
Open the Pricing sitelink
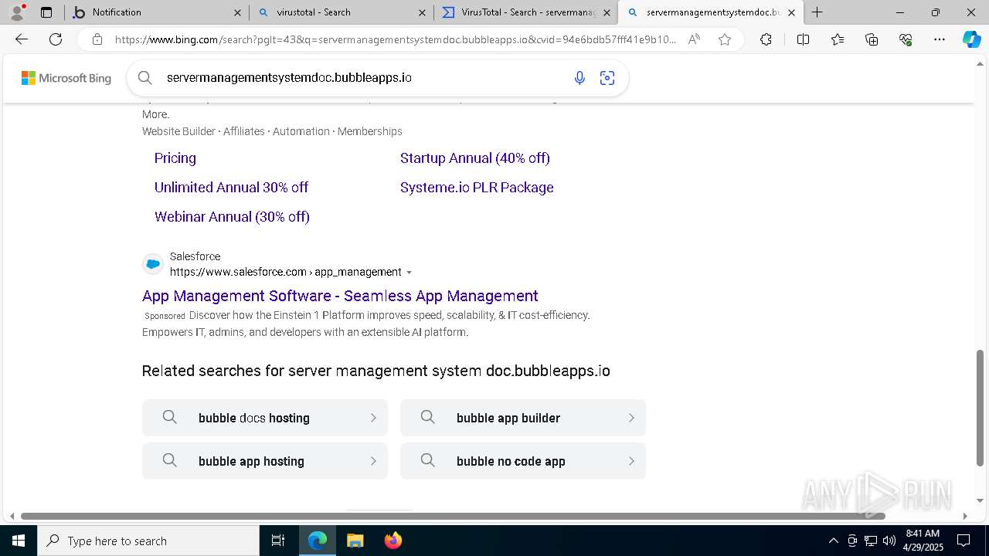click(x=175, y=158)
